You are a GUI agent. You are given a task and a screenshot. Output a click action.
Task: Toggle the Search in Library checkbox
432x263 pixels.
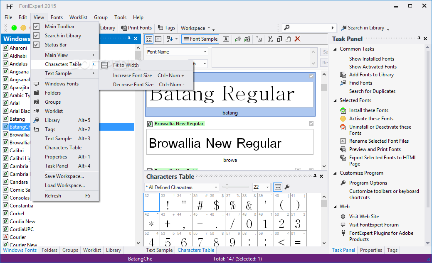(x=36, y=35)
